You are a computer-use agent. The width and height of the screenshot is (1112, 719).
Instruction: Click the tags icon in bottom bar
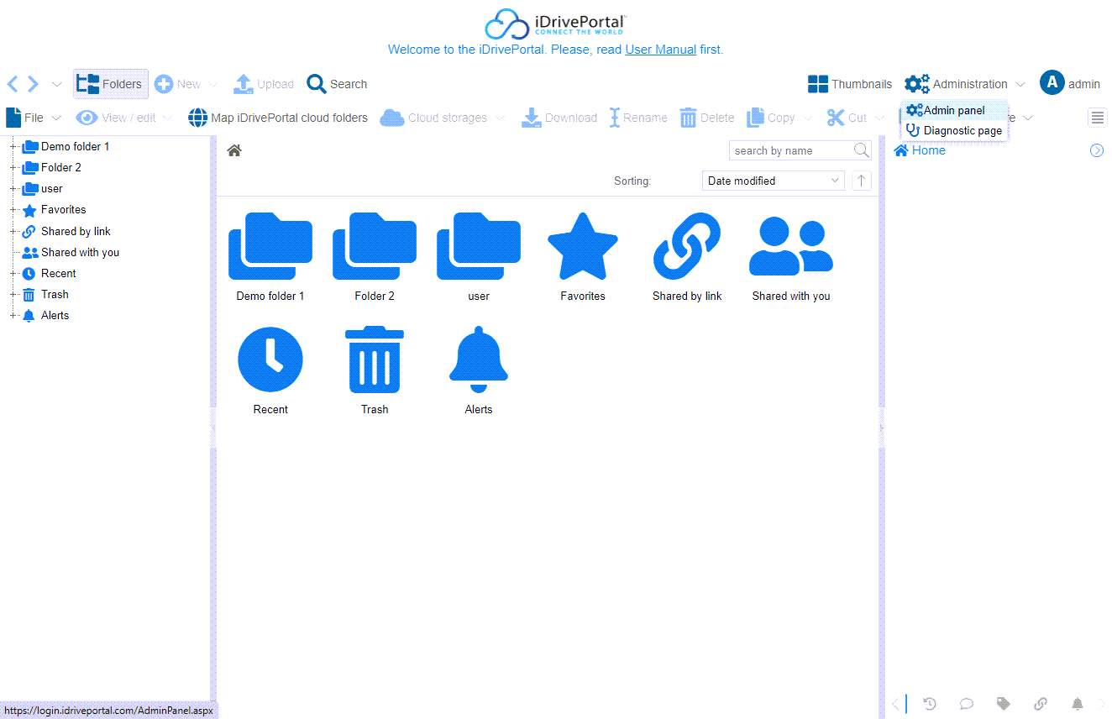click(x=1003, y=704)
